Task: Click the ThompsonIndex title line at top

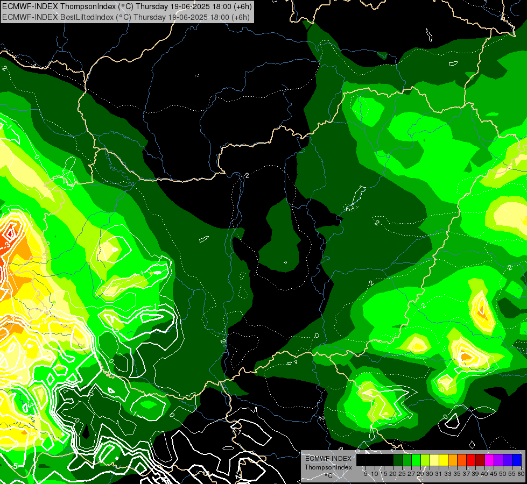Action: click(x=127, y=6)
